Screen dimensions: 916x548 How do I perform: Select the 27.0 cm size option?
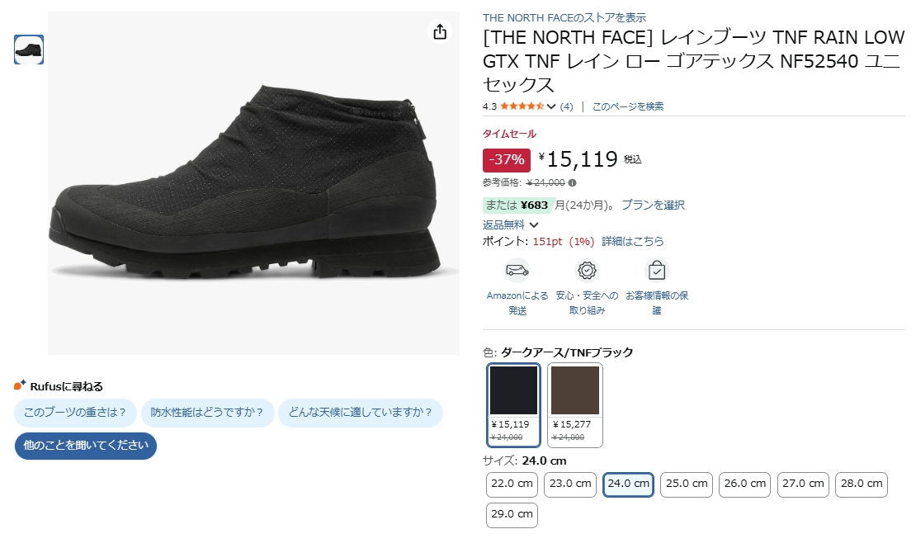coord(803,484)
